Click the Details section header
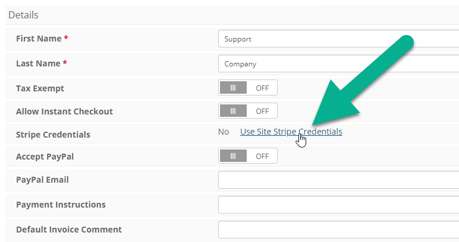This screenshot has width=459, height=242. pyautogui.click(x=23, y=15)
